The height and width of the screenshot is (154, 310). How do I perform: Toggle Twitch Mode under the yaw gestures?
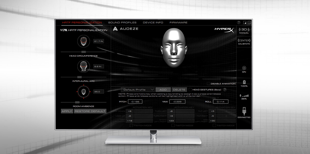click(173, 125)
